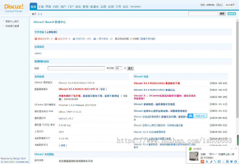Image resolution: width=239 pixels, height=164 pixels.
Task: Toggle the input method English/Chinese 'A' icon
Action: coord(207,162)
